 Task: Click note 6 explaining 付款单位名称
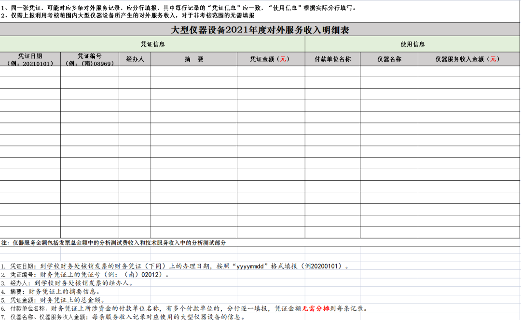click(184, 308)
